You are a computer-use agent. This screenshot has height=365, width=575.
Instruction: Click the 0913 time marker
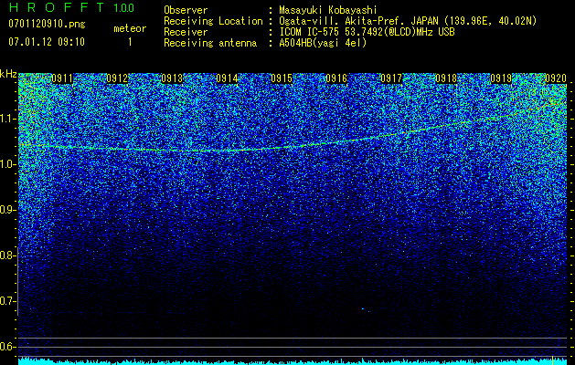(172, 78)
